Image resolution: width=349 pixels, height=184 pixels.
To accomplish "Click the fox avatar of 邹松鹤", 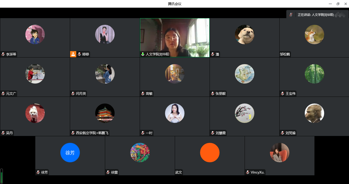I will click(x=314, y=34).
